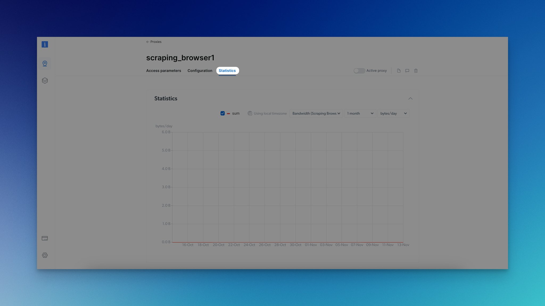545x306 pixels.
Task: Select the Configuration tab
Action: click(x=200, y=71)
